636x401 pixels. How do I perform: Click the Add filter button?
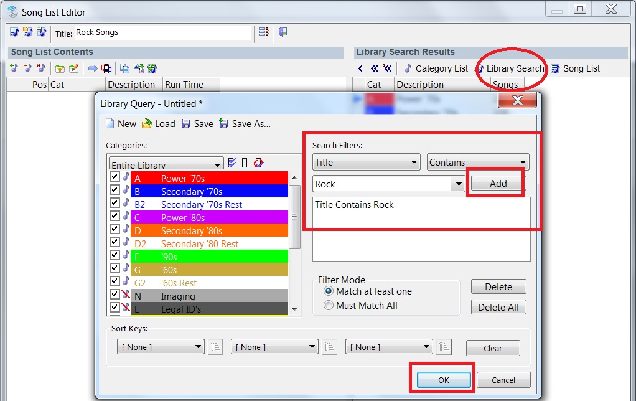point(498,184)
